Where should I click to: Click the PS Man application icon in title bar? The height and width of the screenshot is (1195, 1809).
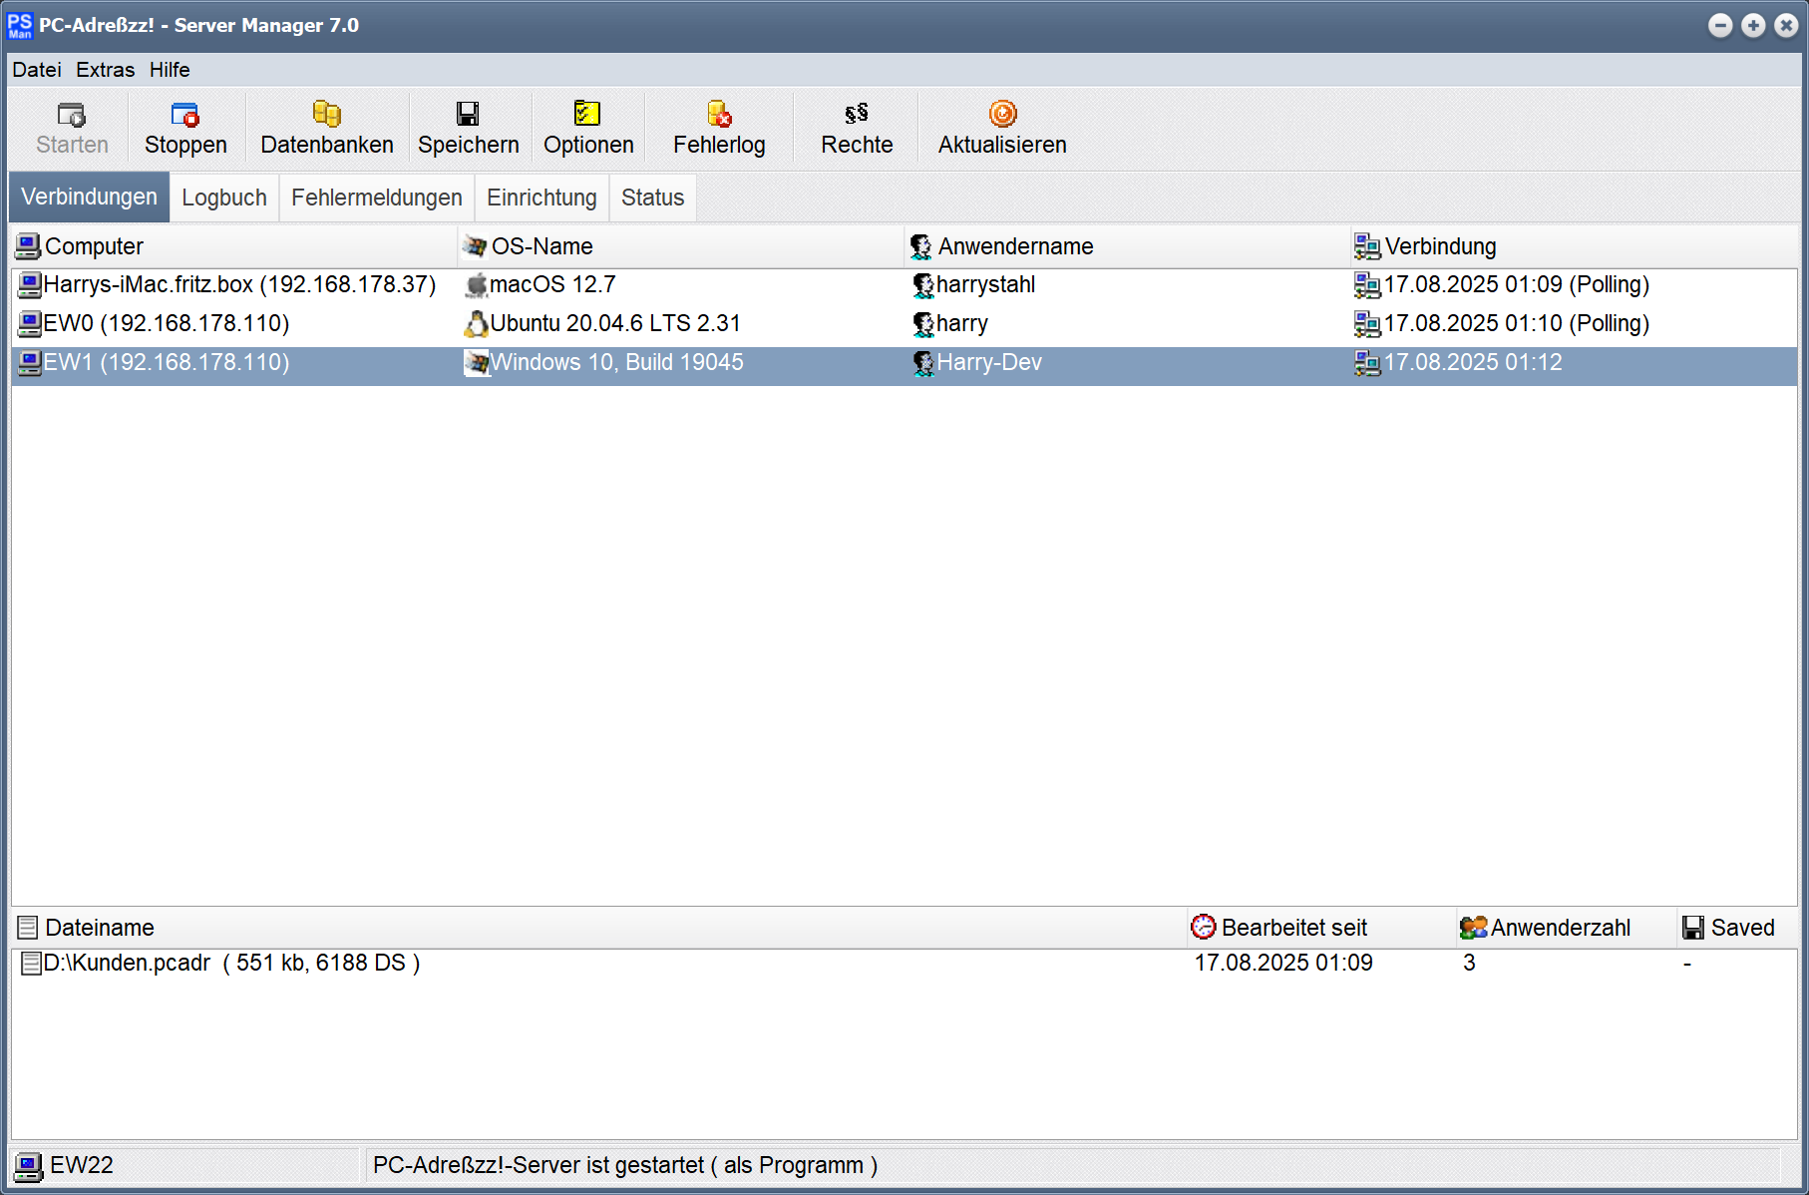pos(20,25)
